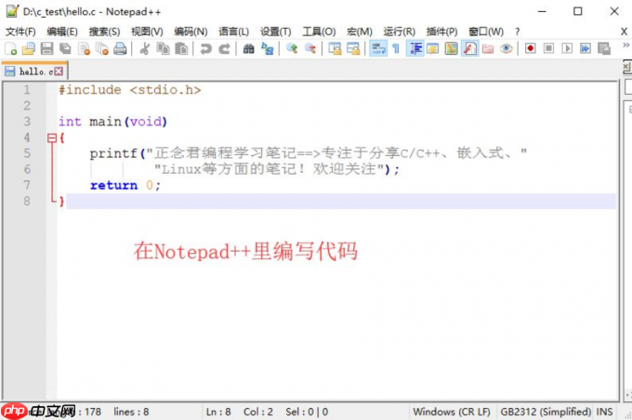Toggle file monitoring with the eye icon
Screen dimensions: 632x420
[x=507, y=48]
